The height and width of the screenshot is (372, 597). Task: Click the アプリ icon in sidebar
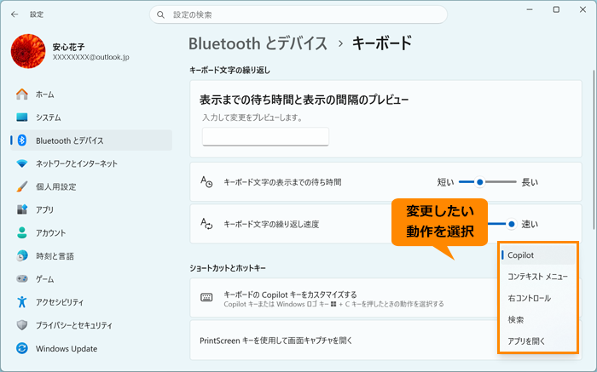coord(22,209)
